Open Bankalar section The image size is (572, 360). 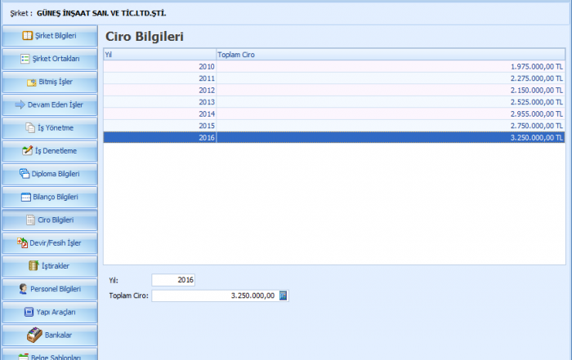50,335
